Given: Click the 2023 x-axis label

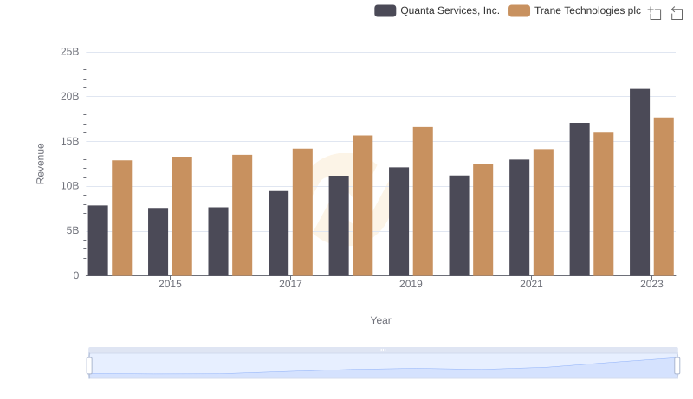Looking at the screenshot, I should pos(652,284).
